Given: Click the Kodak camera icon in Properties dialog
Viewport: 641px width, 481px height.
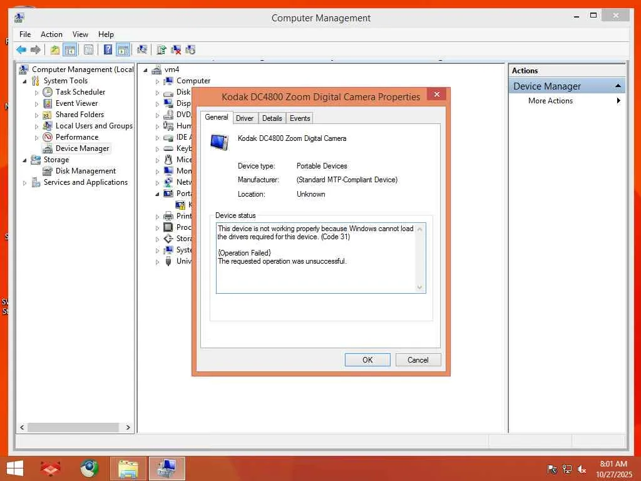Looking at the screenshot, I should tap(219, 142).
